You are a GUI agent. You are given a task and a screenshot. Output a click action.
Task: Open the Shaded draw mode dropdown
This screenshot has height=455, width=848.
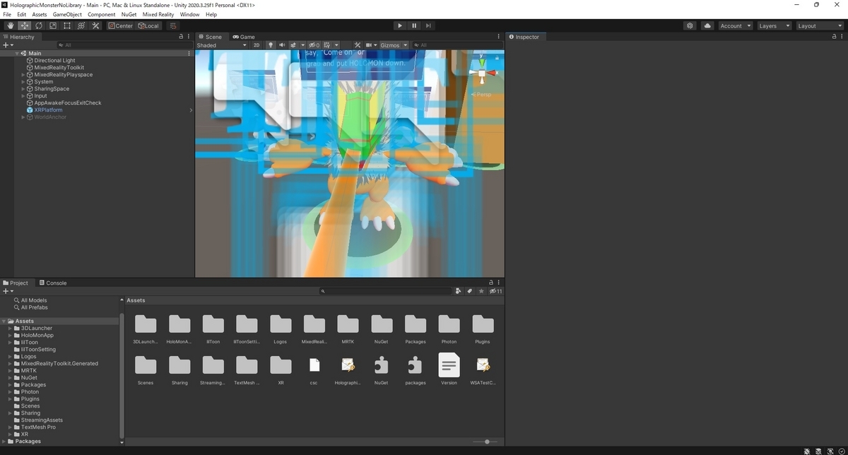[x=219, y=45]
